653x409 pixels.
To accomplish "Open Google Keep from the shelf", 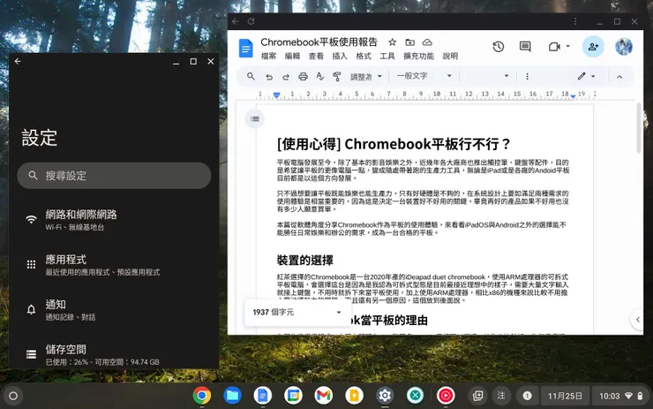I will click(x=355, y=395).
